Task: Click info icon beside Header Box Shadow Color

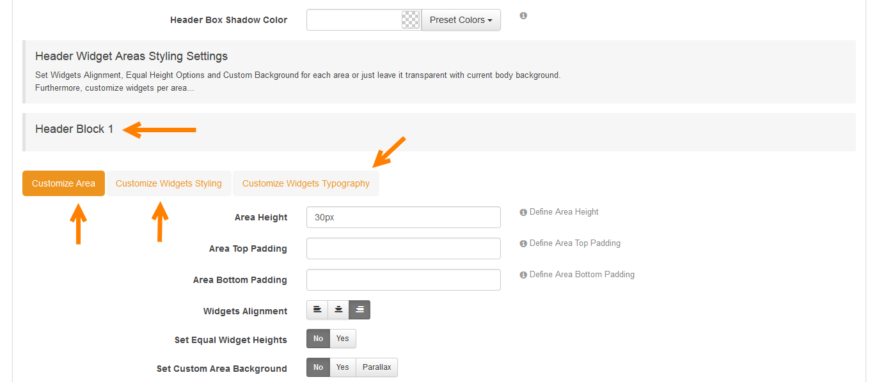Action: (x=523, y=15)
